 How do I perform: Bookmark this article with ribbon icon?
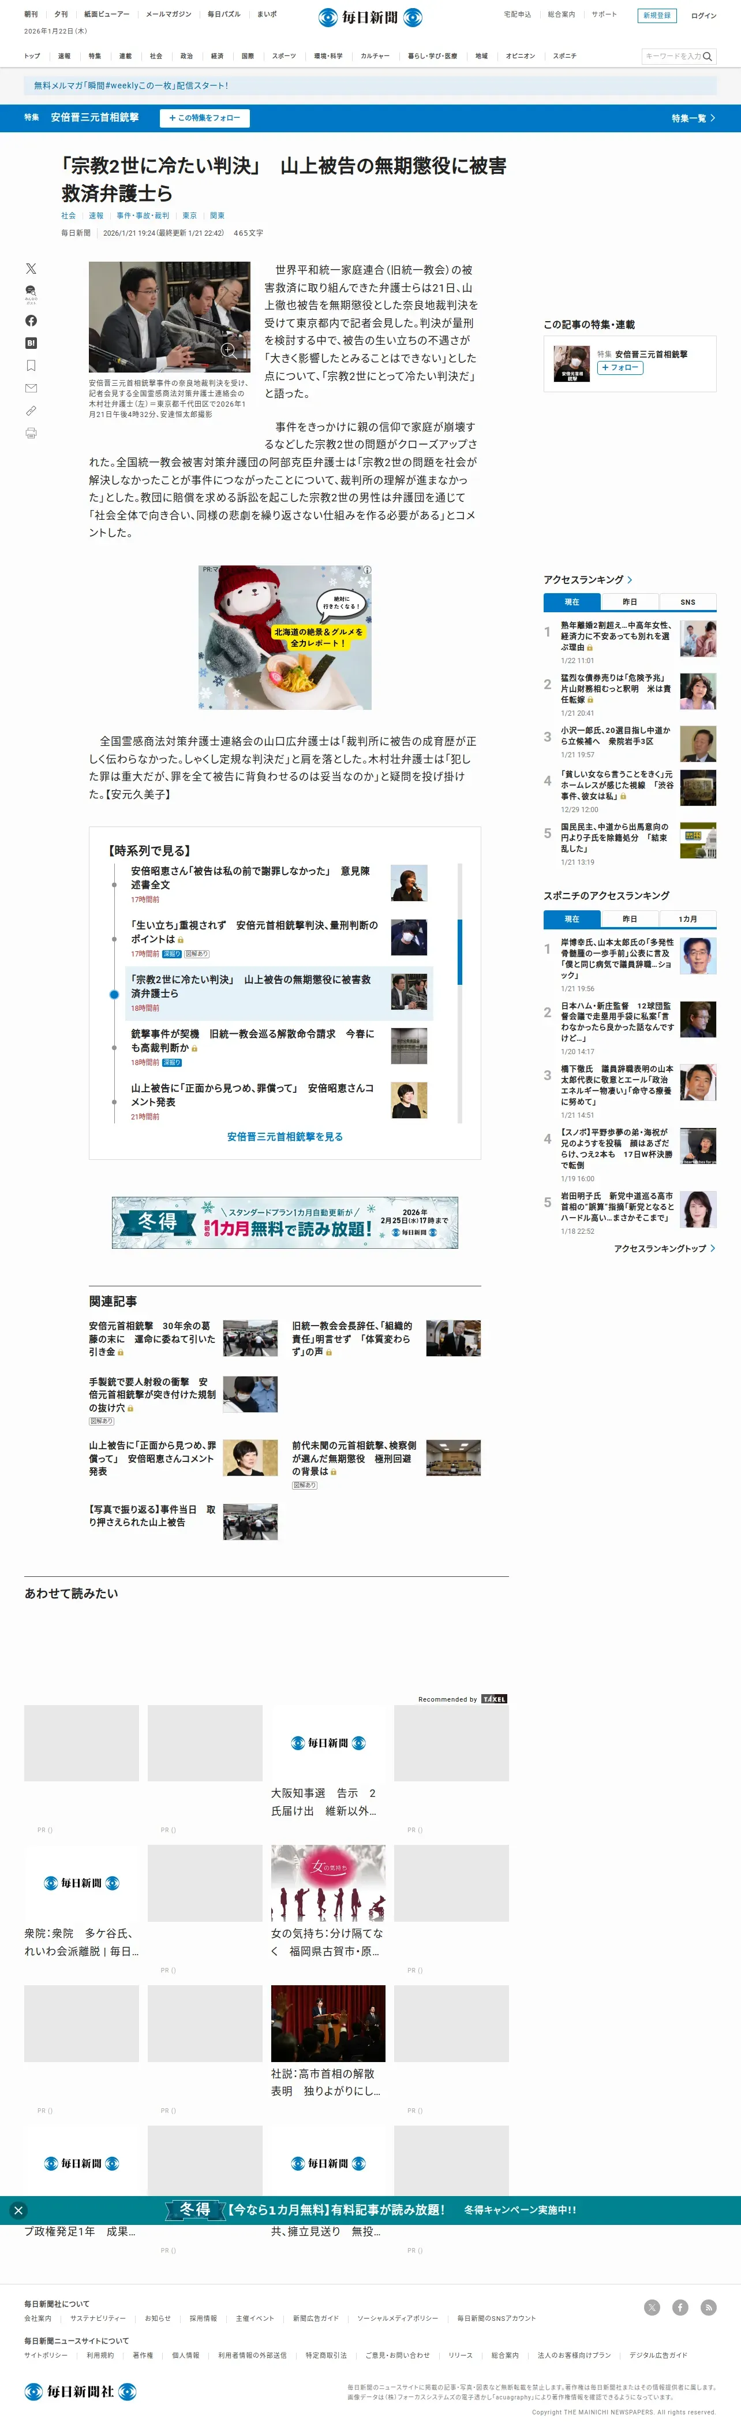(x=31, y=366)
